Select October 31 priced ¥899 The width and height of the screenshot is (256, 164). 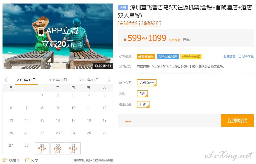pyautogui.click(x=73, y=148)
